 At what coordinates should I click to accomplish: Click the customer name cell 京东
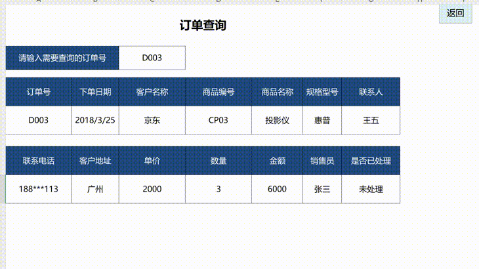point(152,120)
